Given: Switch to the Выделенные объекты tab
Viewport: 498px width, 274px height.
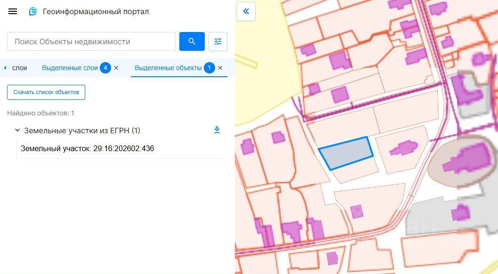Looking at the screenshot, I should (x=168, y=68).
